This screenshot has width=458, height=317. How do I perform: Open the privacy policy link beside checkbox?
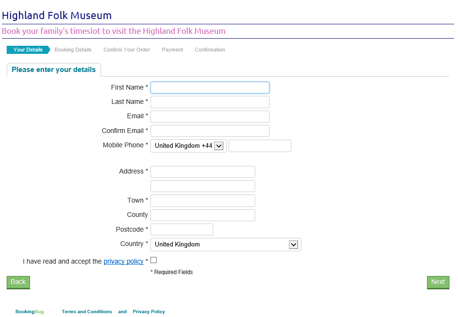(123, 261)
